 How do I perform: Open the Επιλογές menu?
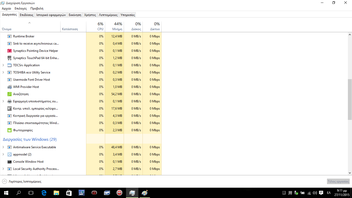21,9
